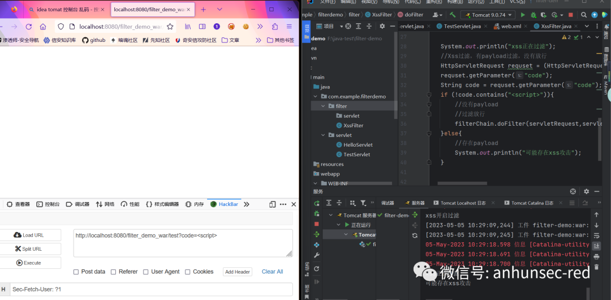Viewport: 611px width, 300px height.
Task: Collapse the servlet folder under filterdemo
Action: (322, 135)
